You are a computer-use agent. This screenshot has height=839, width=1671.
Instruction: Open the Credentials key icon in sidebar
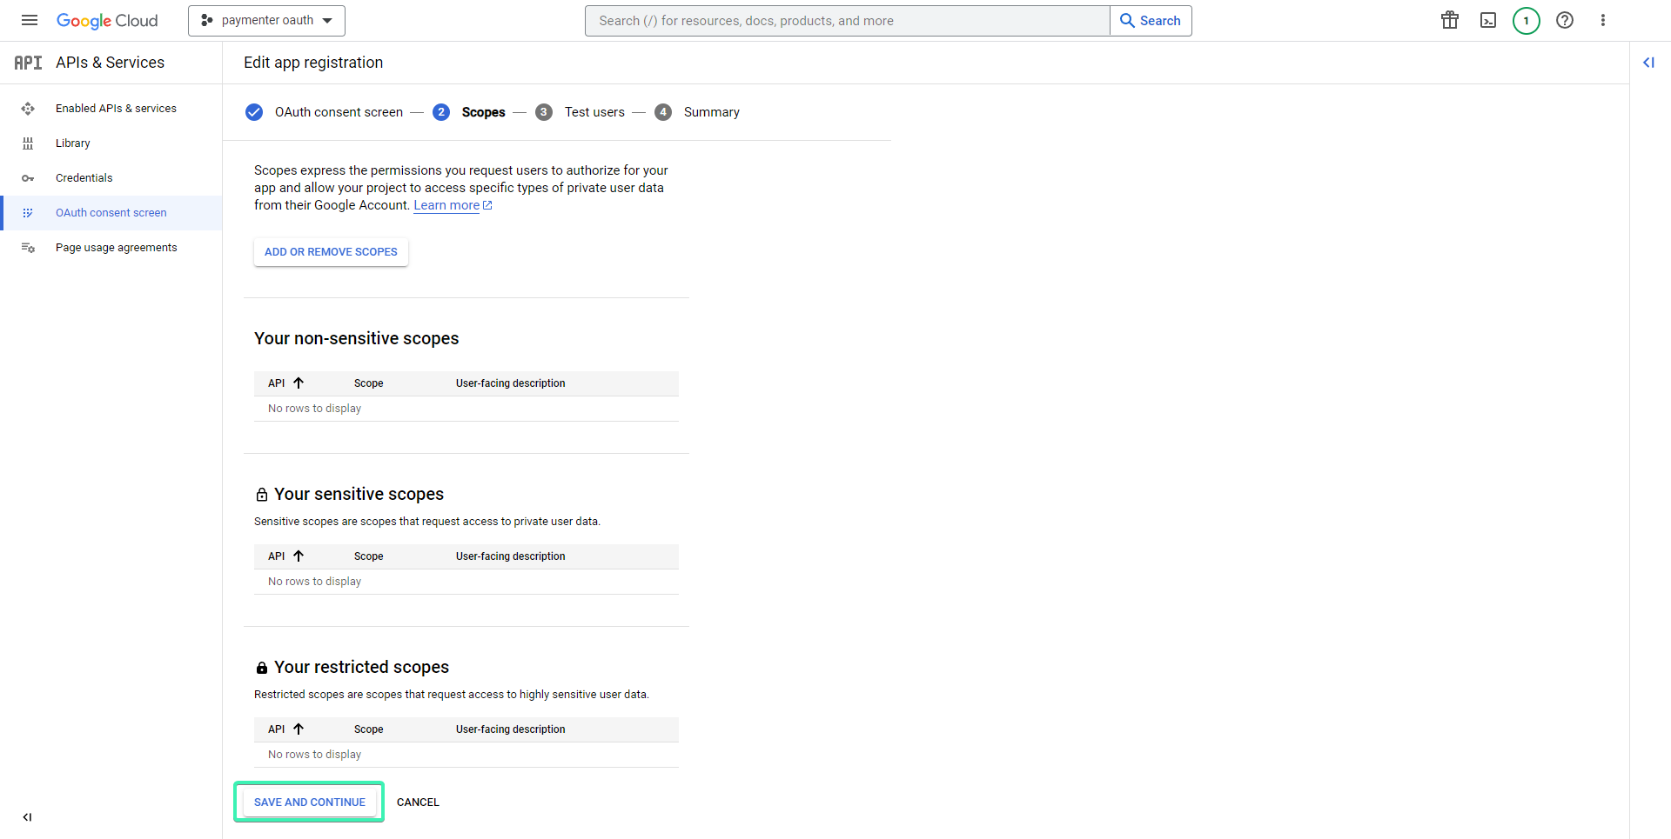[29, 177]
